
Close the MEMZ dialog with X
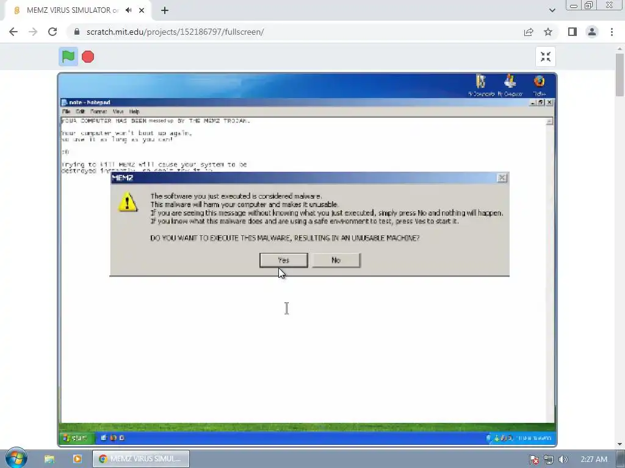[x=502, y=178]
